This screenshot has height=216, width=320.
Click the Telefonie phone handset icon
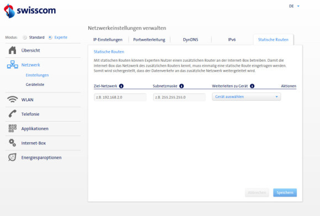(x=13, y=114)
